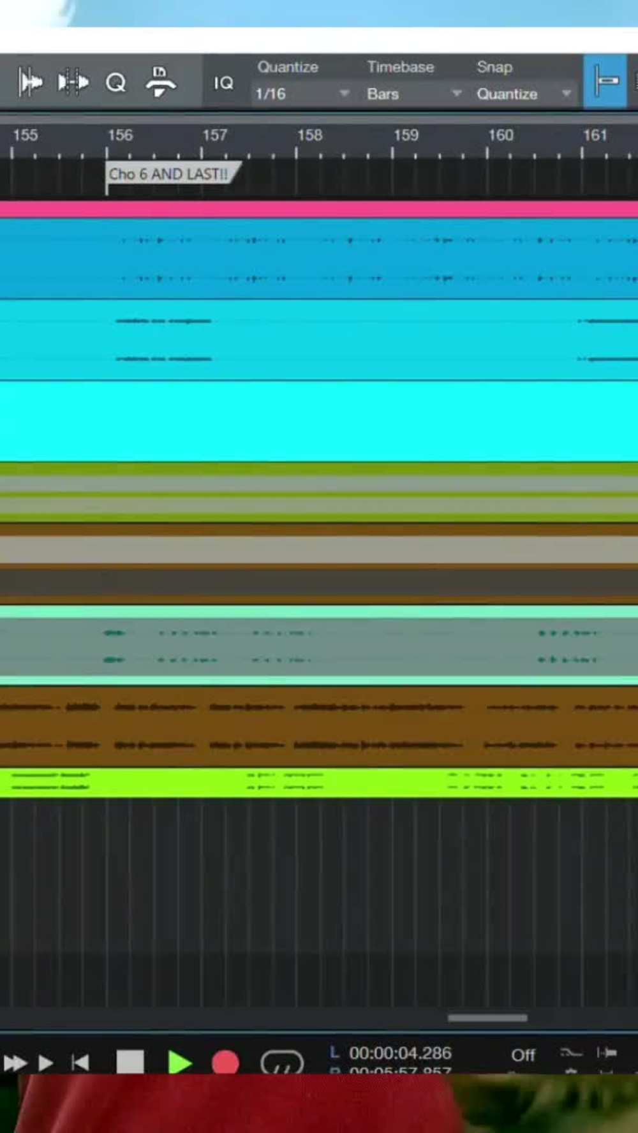Select the brown audio track waveform event
This screenshot has width=638, height=1133.
coord(319,726)
